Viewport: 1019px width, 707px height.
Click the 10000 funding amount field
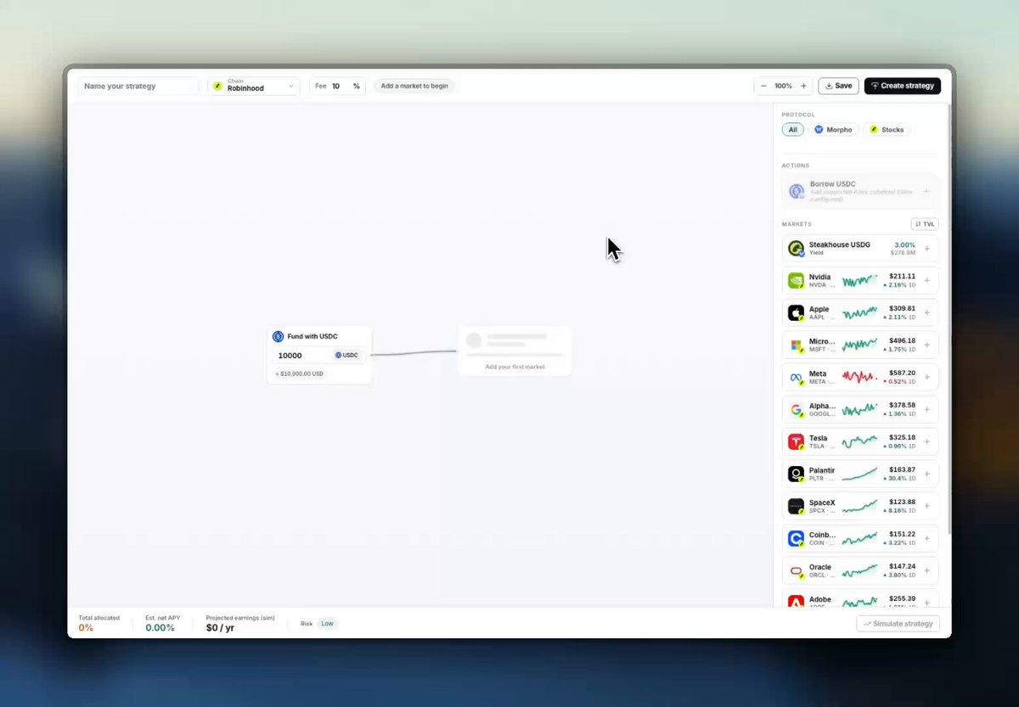pyautogui.click(x=302, y=356)
